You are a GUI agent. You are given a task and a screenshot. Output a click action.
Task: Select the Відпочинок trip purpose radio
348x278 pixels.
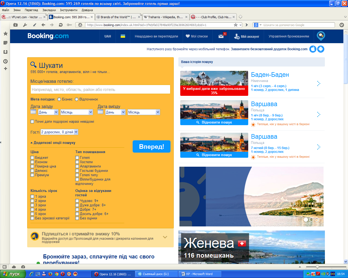click(x=76, y=99)
